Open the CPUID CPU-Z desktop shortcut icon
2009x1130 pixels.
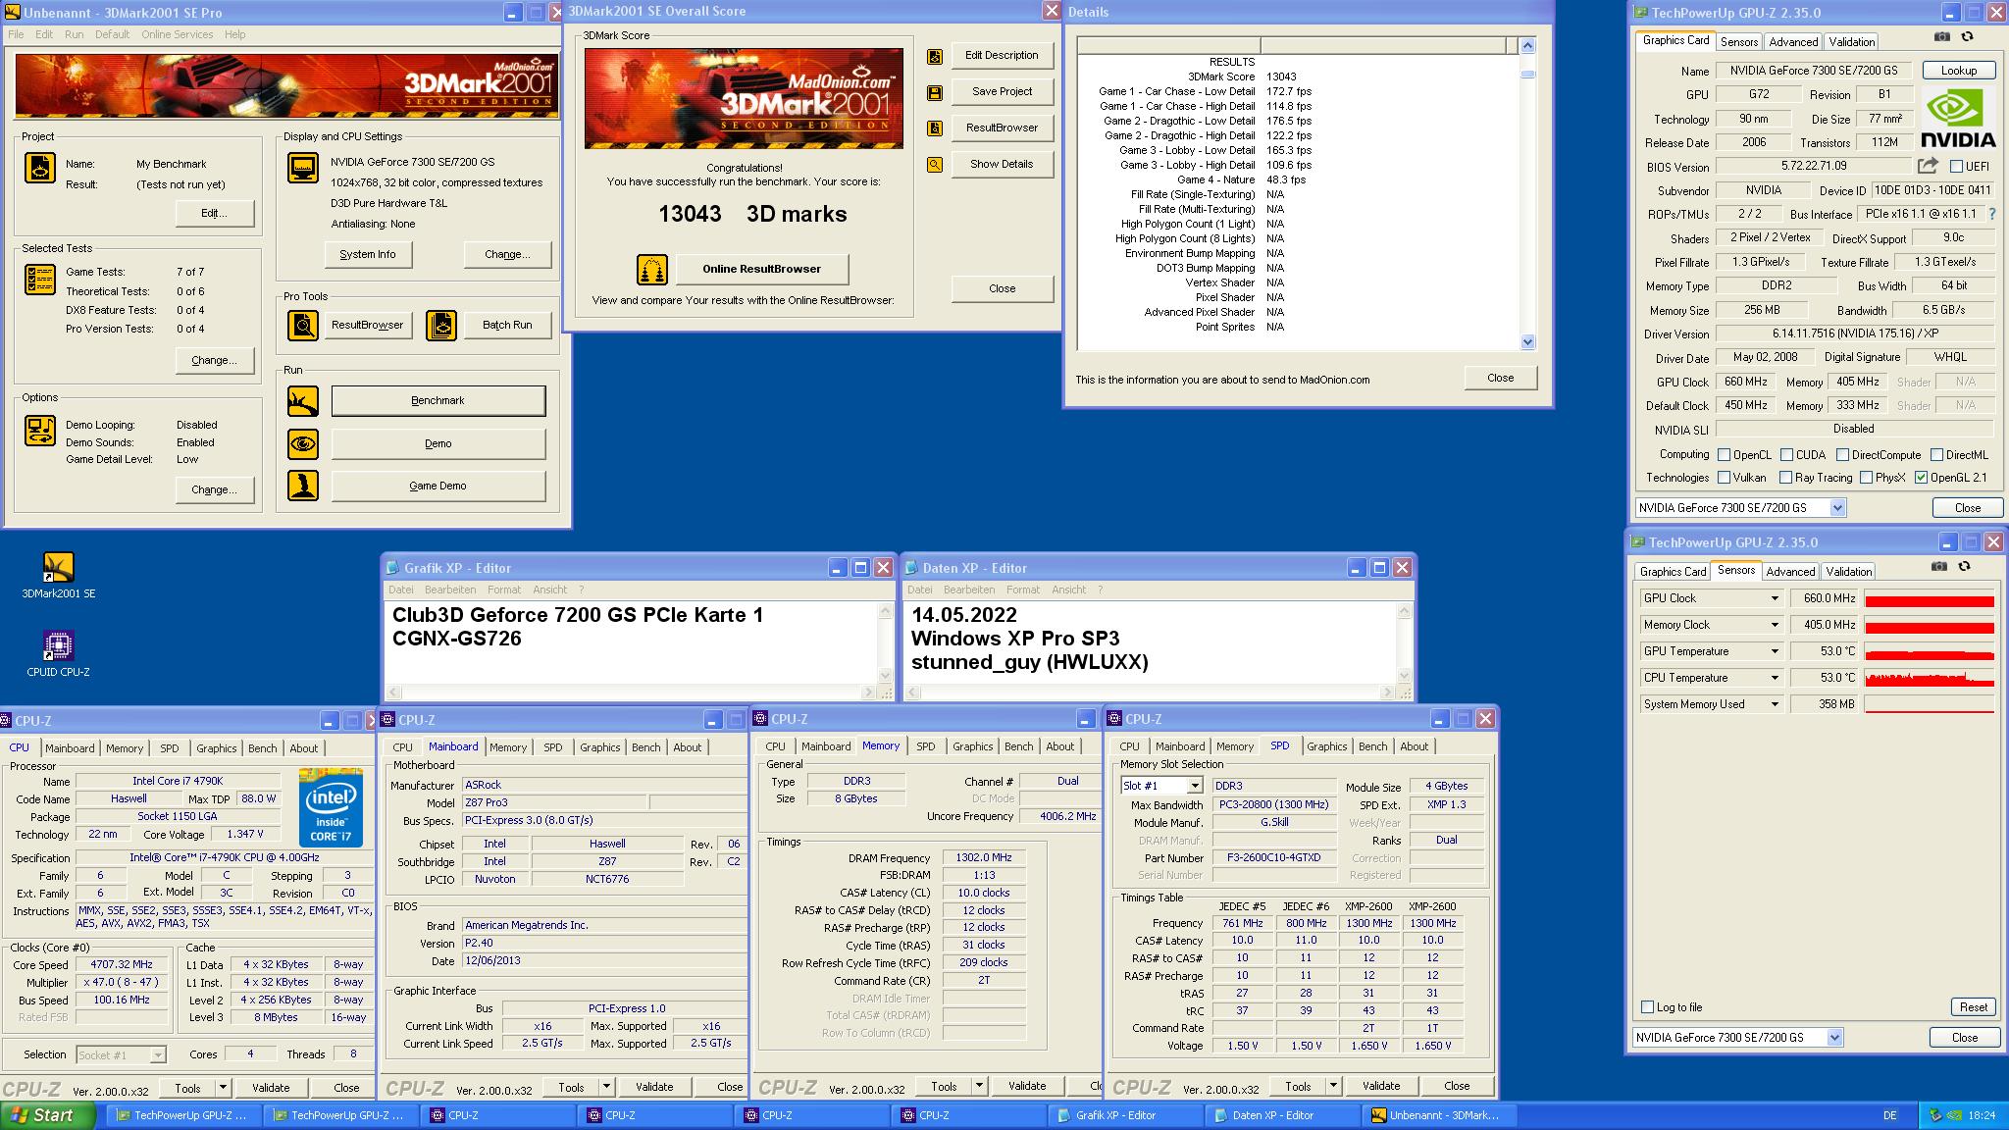pyautogui.click(x=59, y=645)
